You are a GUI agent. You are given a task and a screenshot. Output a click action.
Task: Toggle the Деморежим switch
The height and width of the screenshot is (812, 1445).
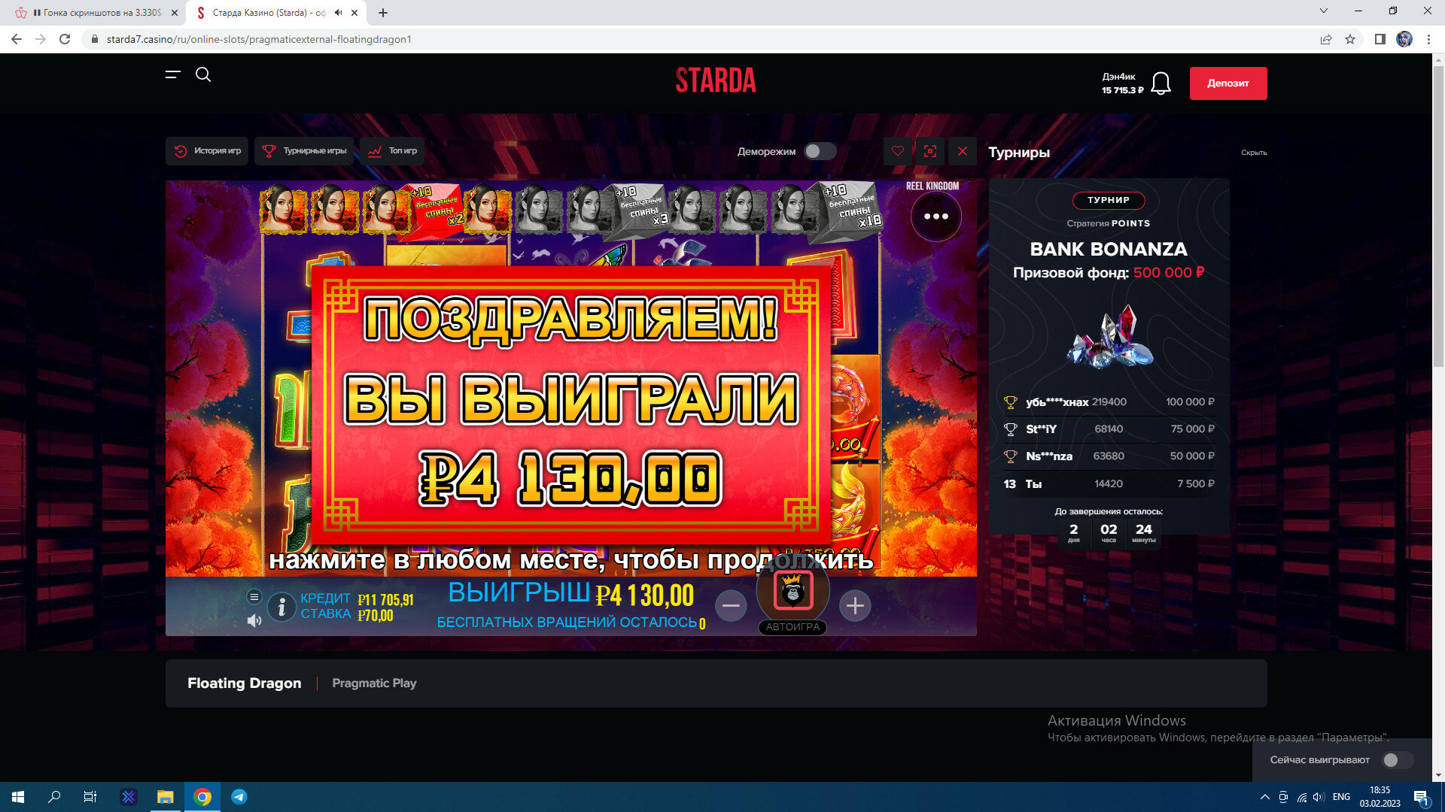click(x=820, y=151)
